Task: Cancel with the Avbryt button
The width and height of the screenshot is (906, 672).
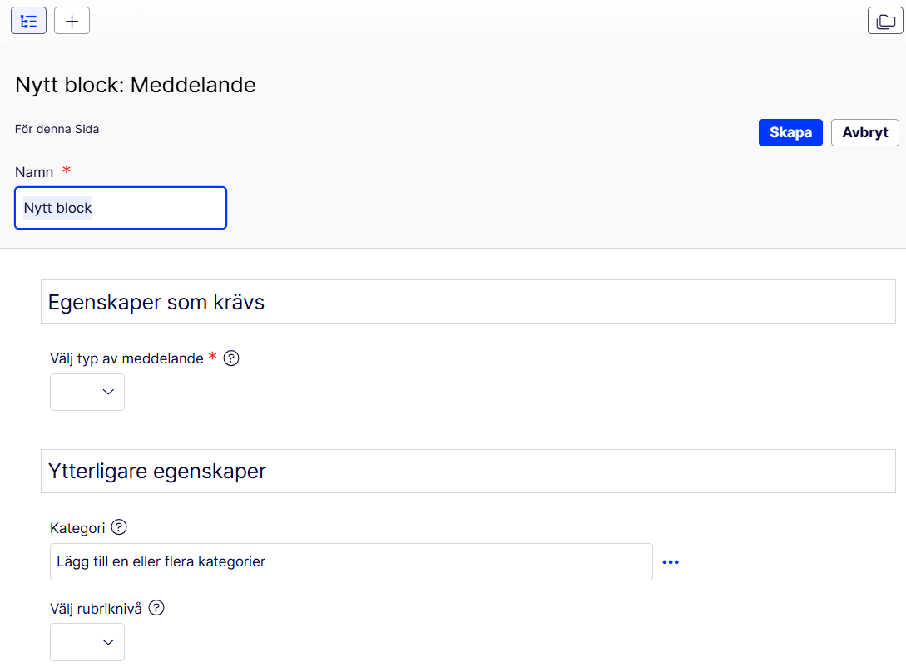Action: pos(865,132)
